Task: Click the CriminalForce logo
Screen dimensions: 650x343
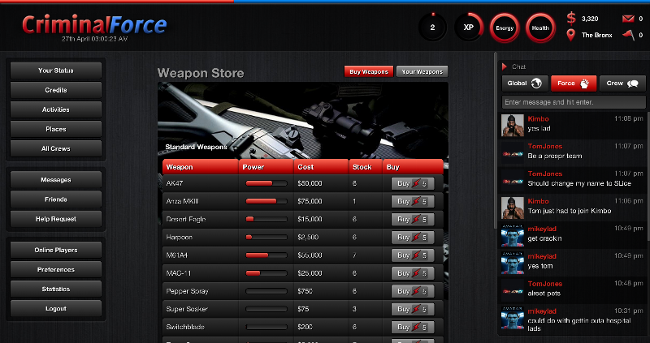Action: point(94,25)
